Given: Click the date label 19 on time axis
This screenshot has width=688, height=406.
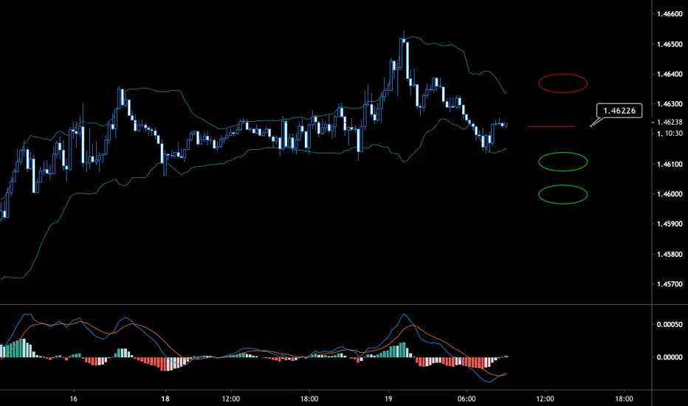Looking at the screenshot, I should click(x=388, y=399).
